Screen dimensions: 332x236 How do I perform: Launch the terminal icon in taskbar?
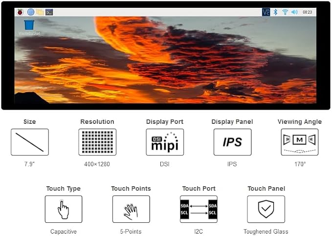(x=49, y=12)
